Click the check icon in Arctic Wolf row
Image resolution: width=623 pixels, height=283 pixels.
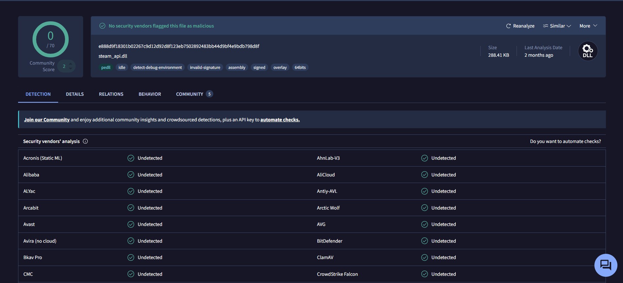[x=425, y=208]
